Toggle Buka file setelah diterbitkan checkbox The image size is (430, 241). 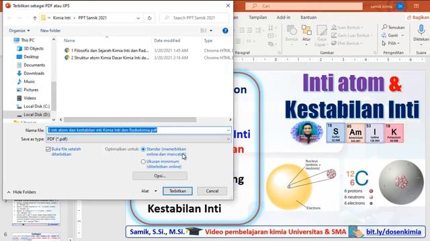tap(48, 149)
